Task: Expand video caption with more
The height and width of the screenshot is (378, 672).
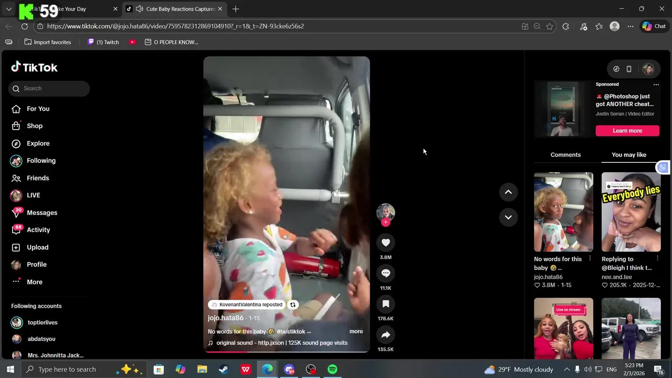Action: click(x=356, y=332)
